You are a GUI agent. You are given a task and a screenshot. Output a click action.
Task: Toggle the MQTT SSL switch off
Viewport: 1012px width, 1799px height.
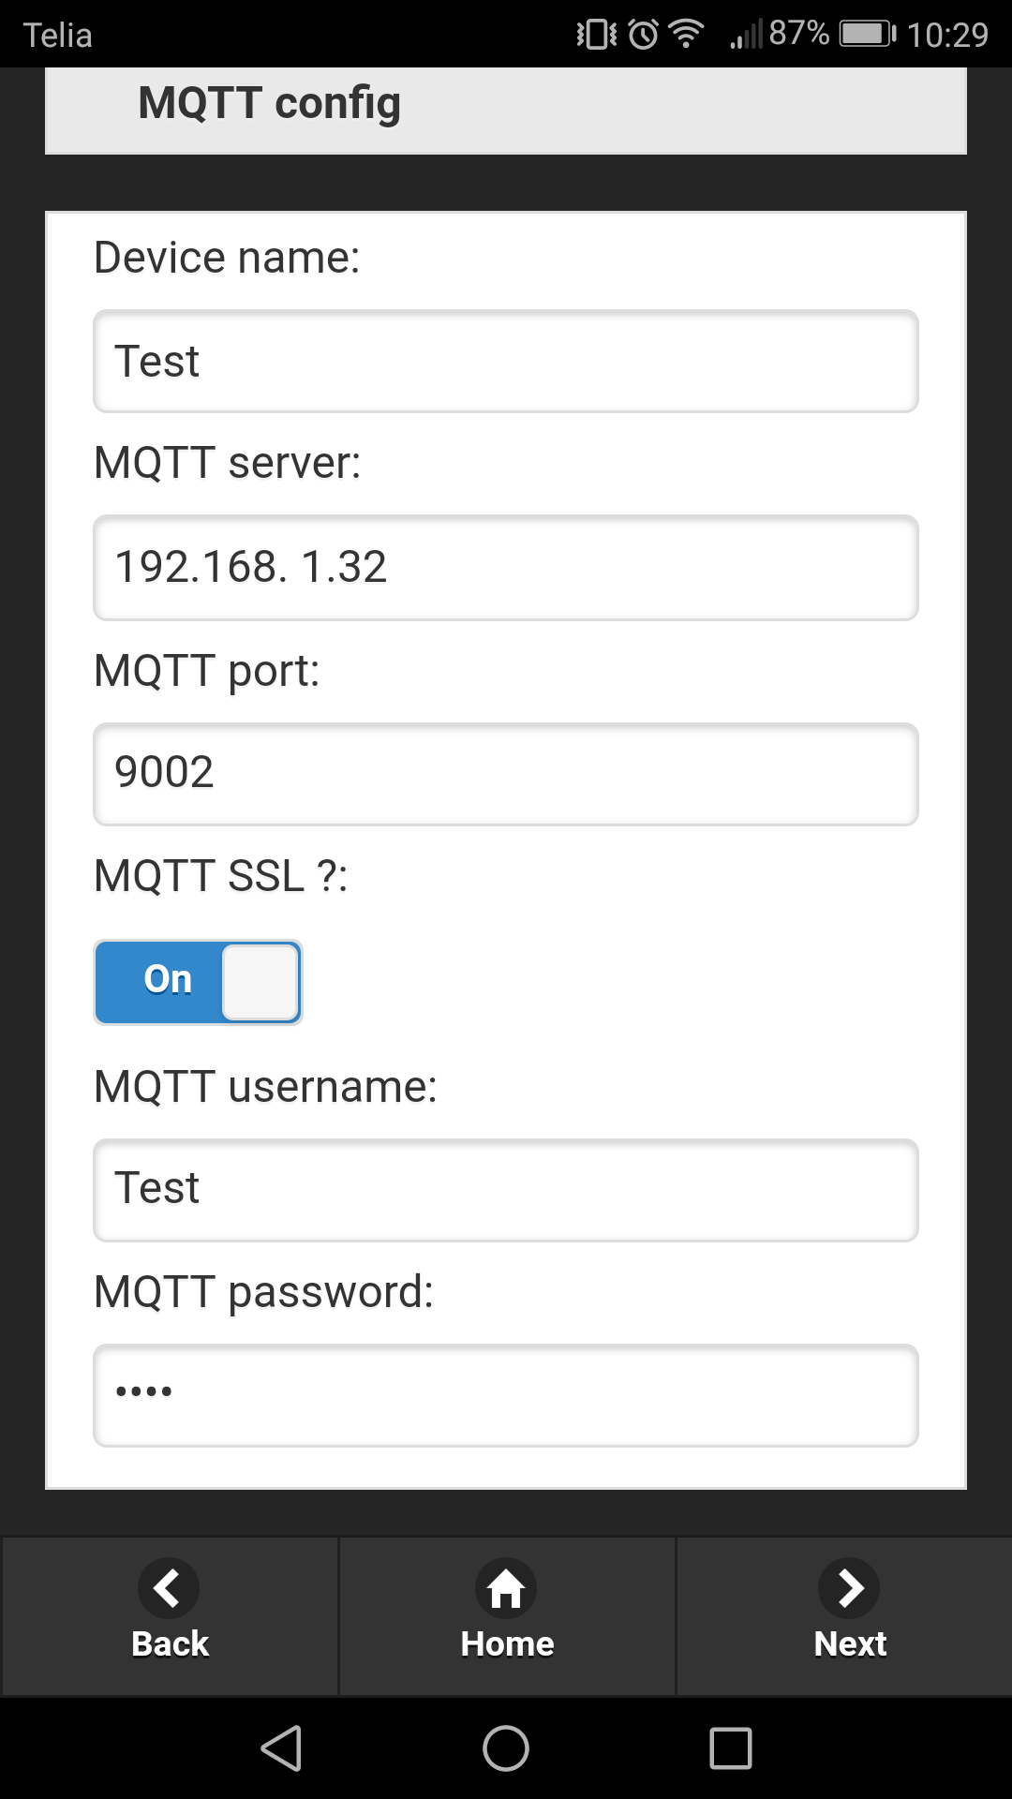click(x=198, y=982)
